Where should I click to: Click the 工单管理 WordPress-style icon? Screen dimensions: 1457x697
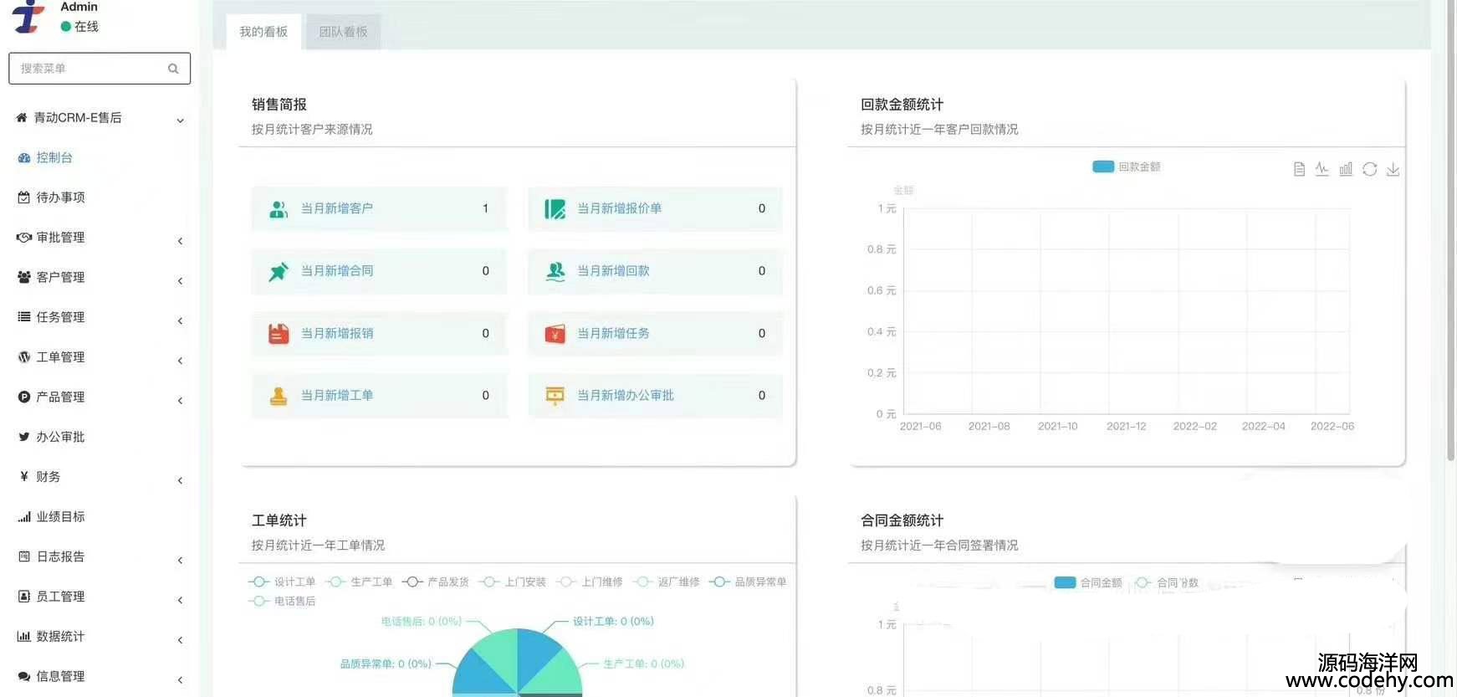[x=24, y=357]
